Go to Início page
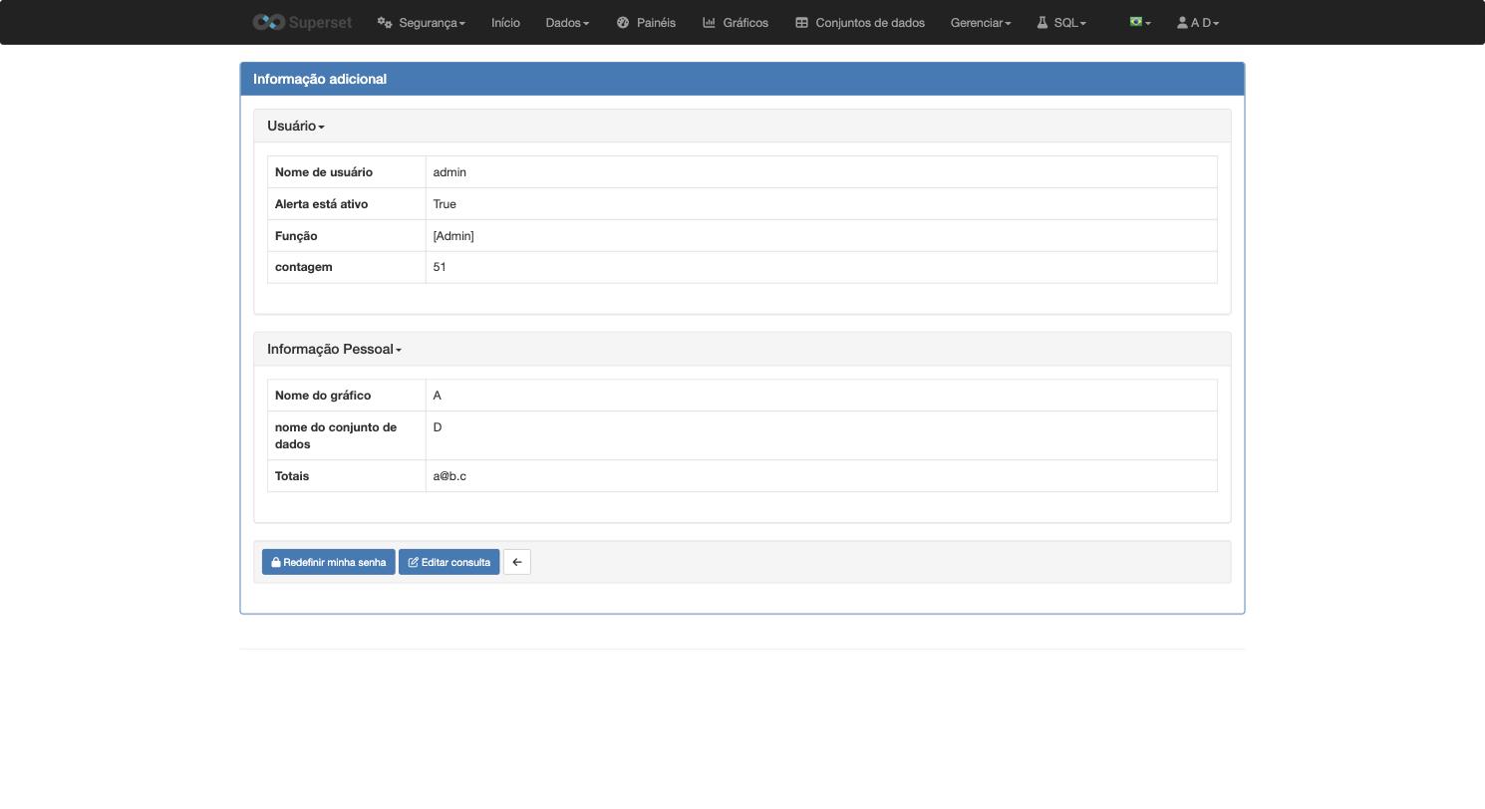Screen dimensions: 1485x809 point(505,22)
